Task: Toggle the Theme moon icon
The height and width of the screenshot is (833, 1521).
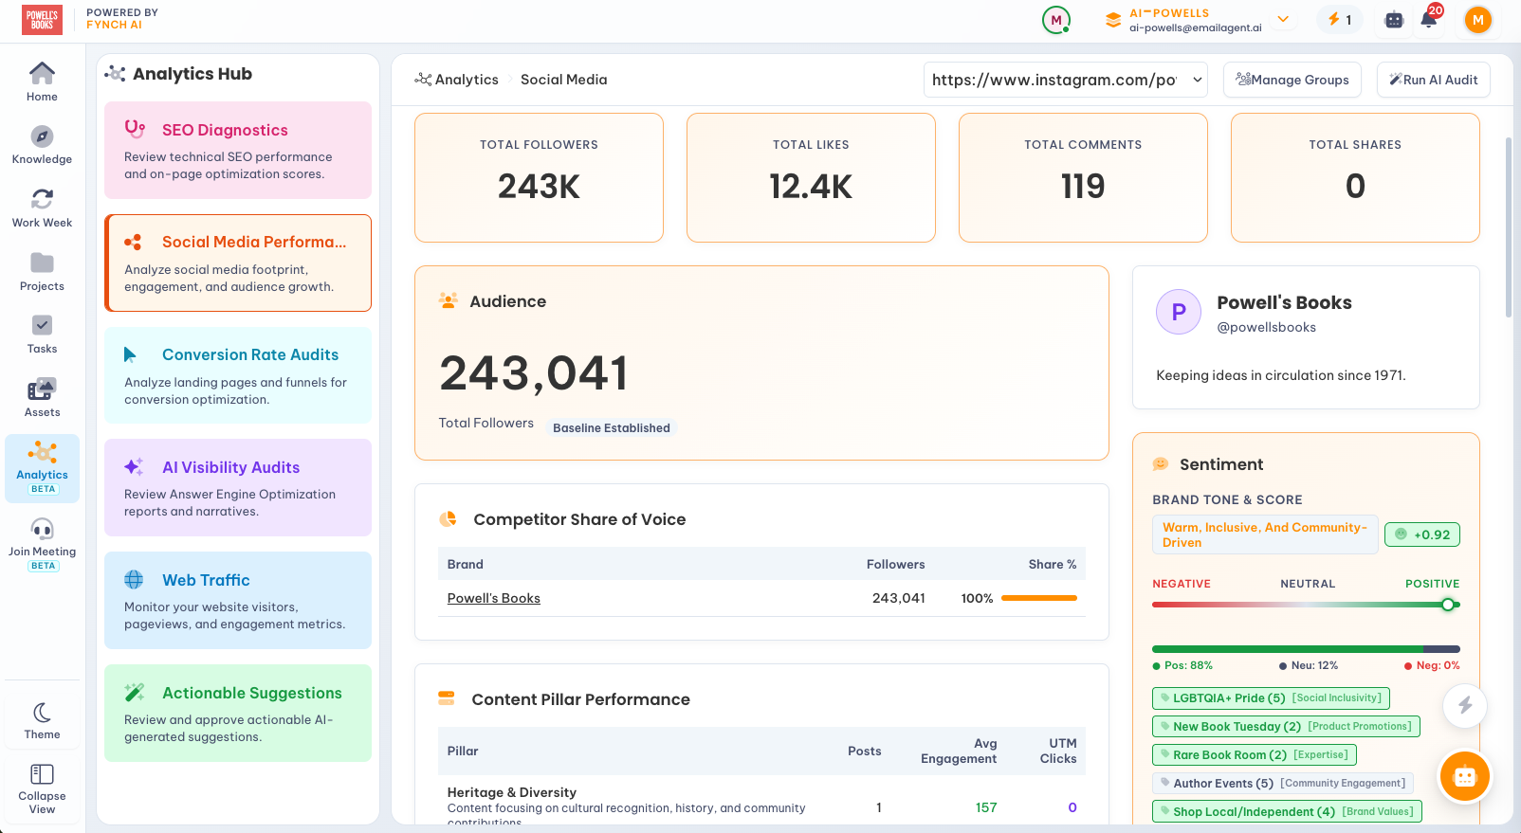Action: 42,720
